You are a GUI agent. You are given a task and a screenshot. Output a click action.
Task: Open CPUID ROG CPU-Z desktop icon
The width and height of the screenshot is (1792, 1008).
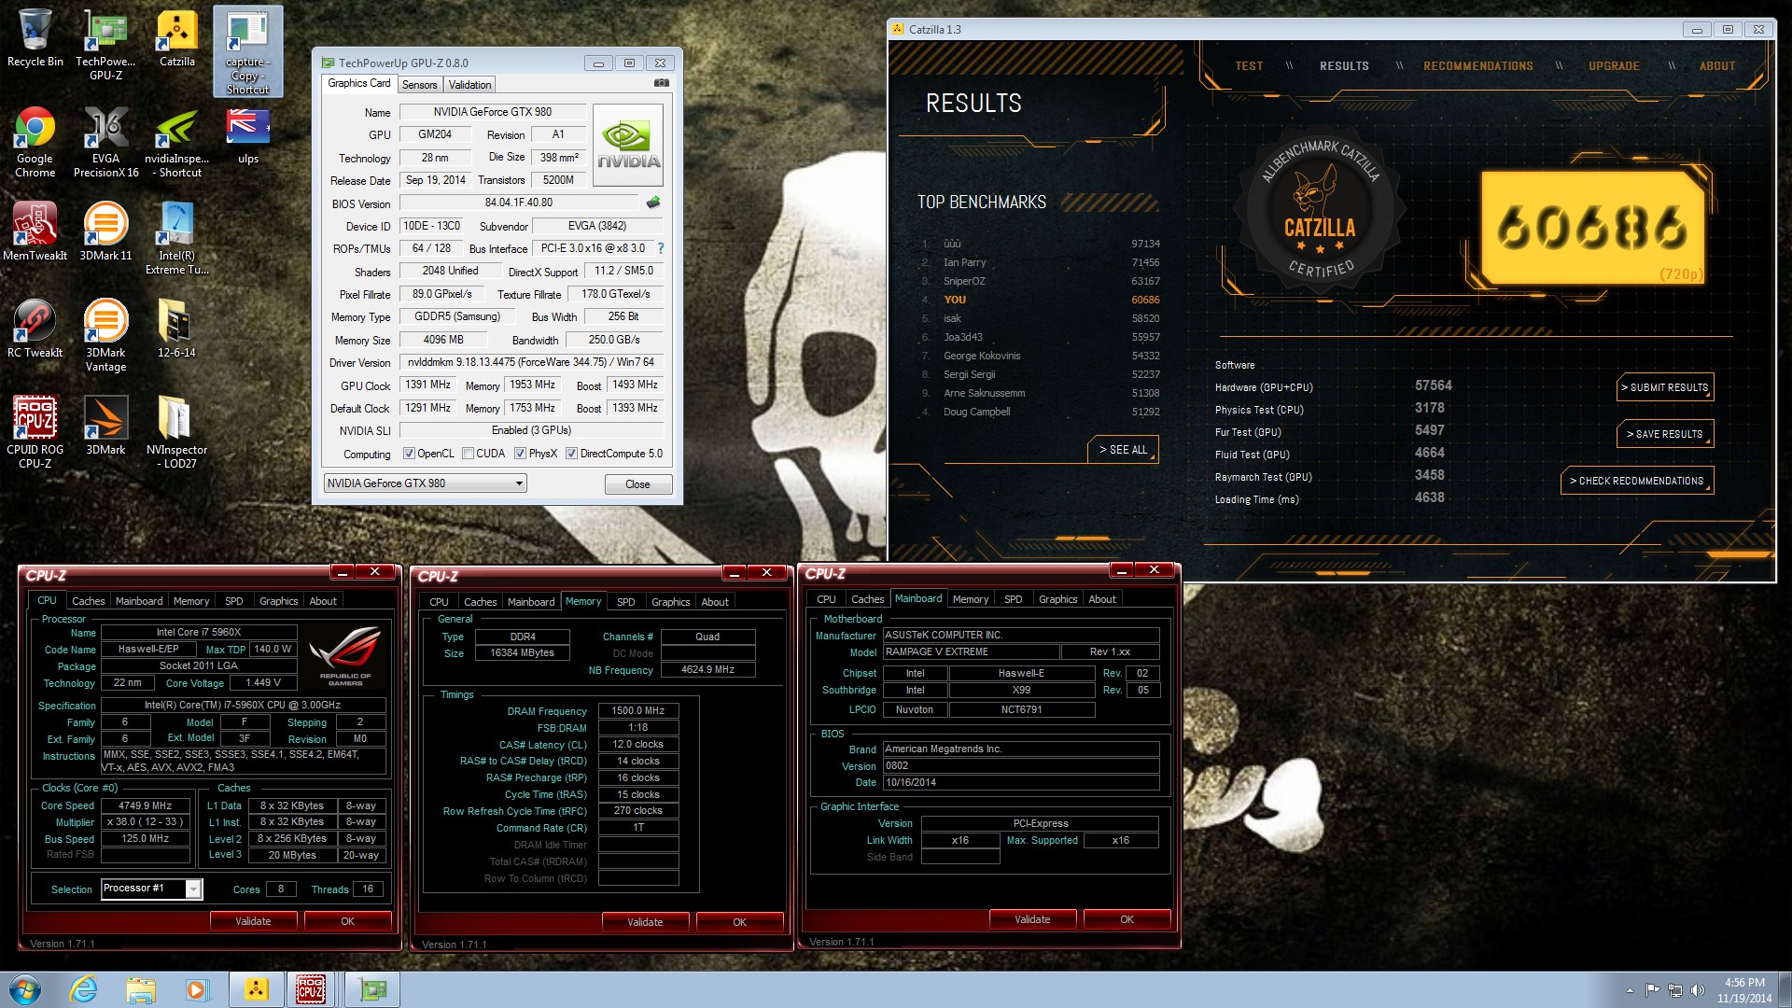point(35,432)
